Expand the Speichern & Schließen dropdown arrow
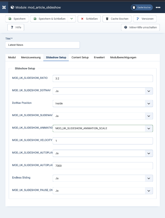The height and width of the screenshot is (218, 165). [72, 19]
